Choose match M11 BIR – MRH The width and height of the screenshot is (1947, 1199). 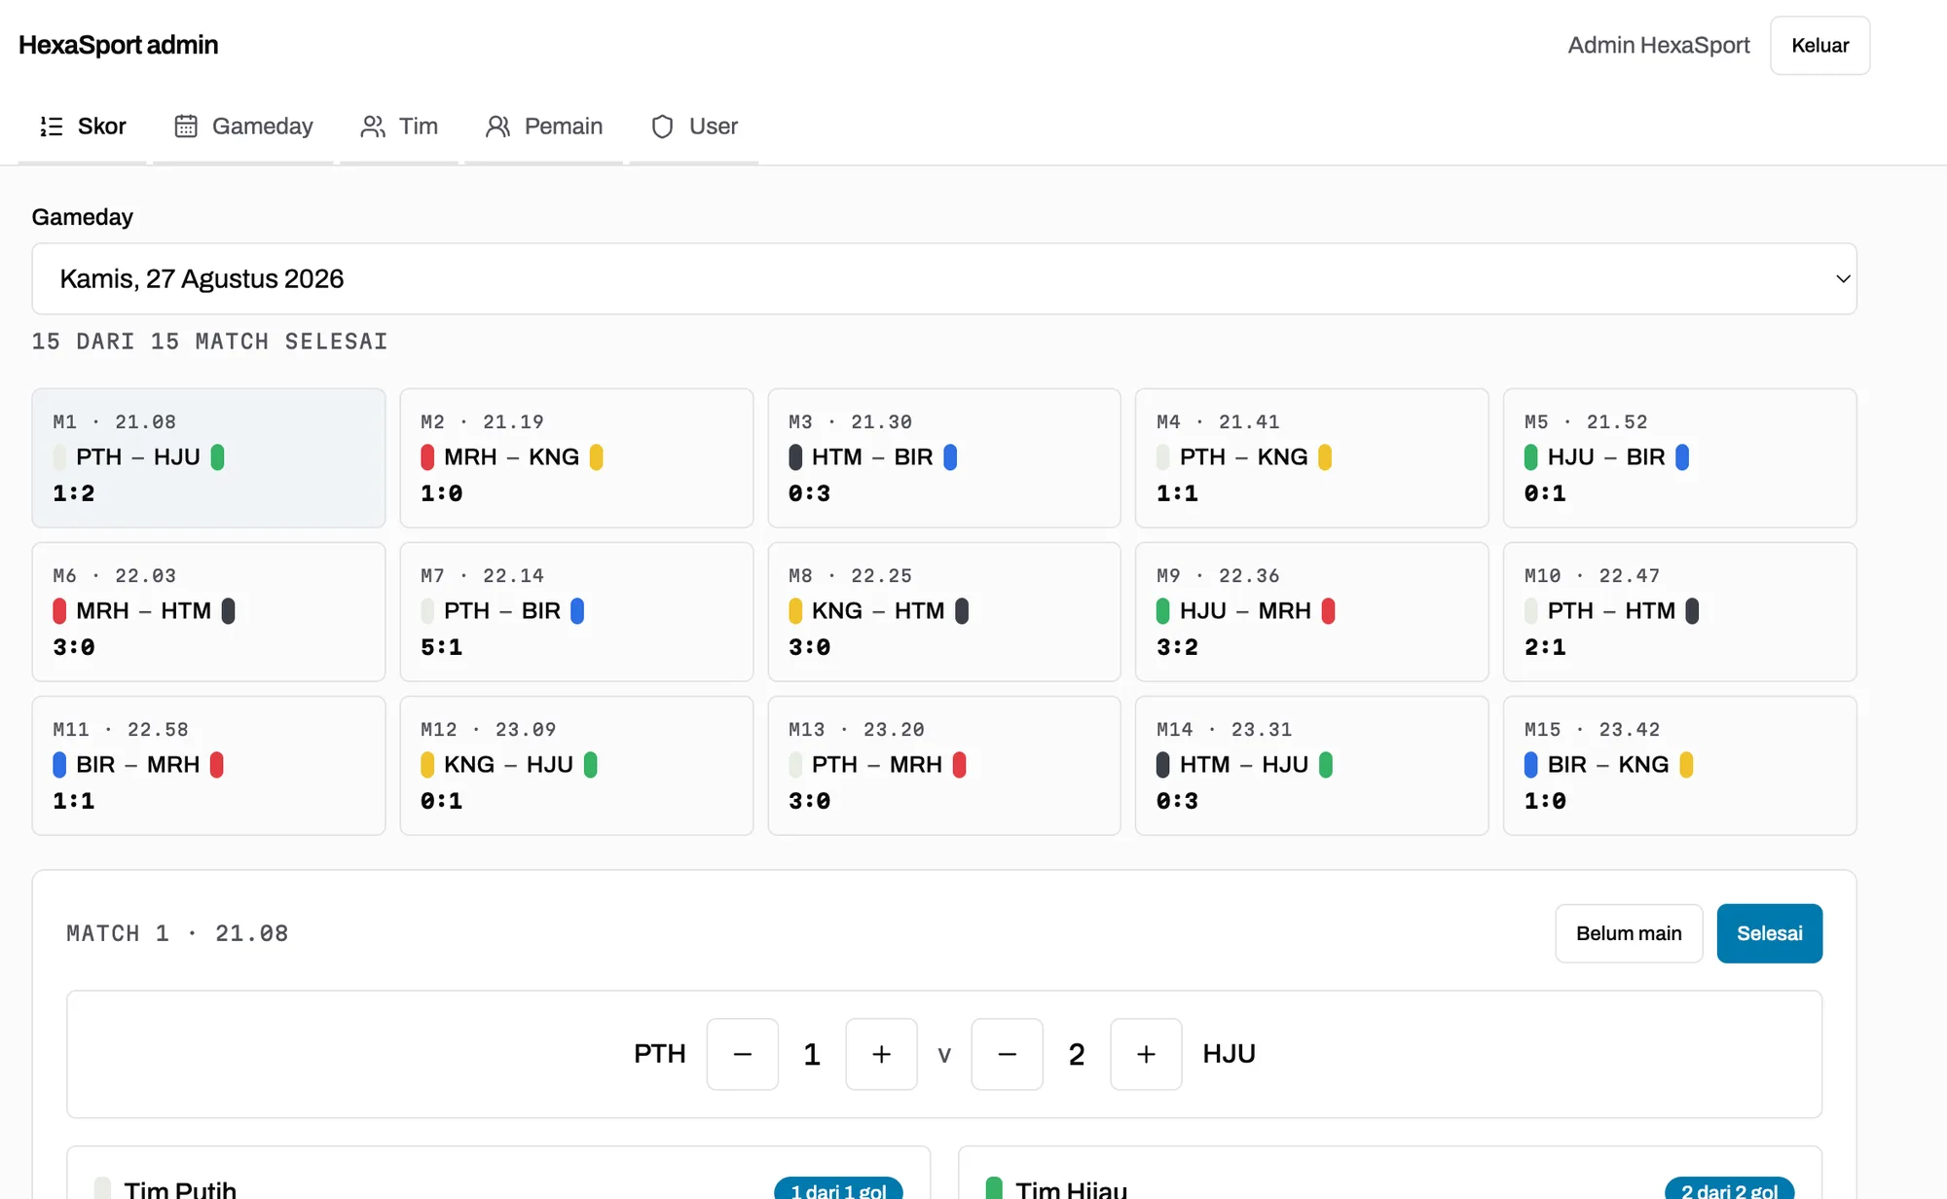tap(208, 766)
